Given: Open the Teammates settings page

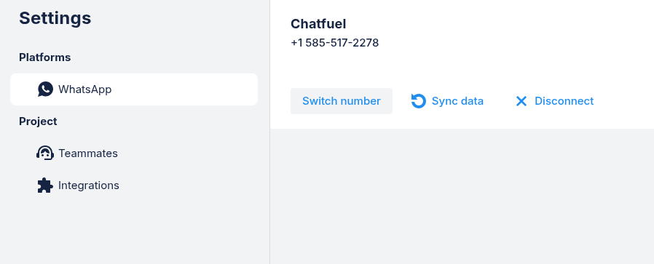Looking at the screenshot, I should pyautogui.click(x=134, y=153).
